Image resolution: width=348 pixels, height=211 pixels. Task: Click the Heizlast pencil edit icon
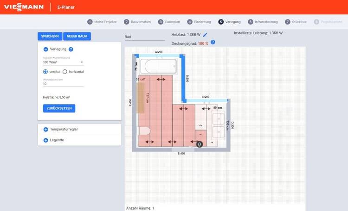click(205, 35)
